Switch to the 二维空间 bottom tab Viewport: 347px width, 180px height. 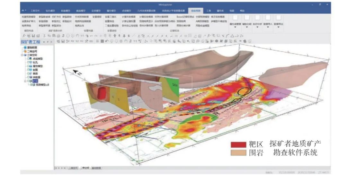tap(73, 168)
